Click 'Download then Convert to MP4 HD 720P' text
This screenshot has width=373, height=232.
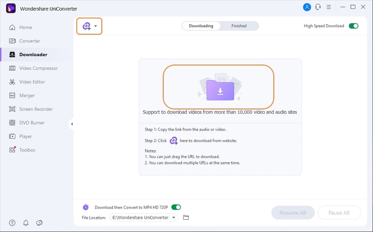[131, 207]
